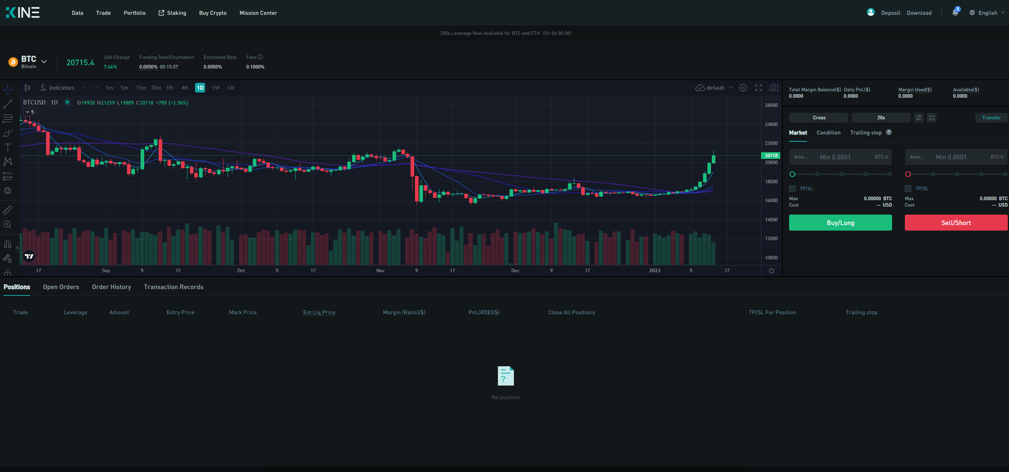This screenshot has height=472, width=1009.
Task: Toggle buy amount unit BTC
Action: click(881, 157)
